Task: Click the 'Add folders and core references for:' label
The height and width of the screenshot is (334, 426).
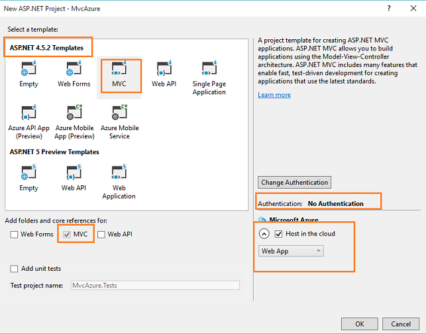Action: pos(56,220)
